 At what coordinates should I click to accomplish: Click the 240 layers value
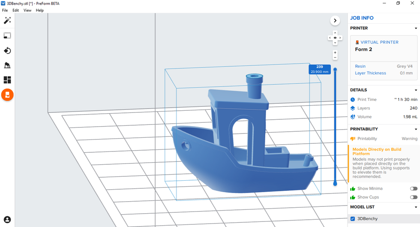coord(414,108)
